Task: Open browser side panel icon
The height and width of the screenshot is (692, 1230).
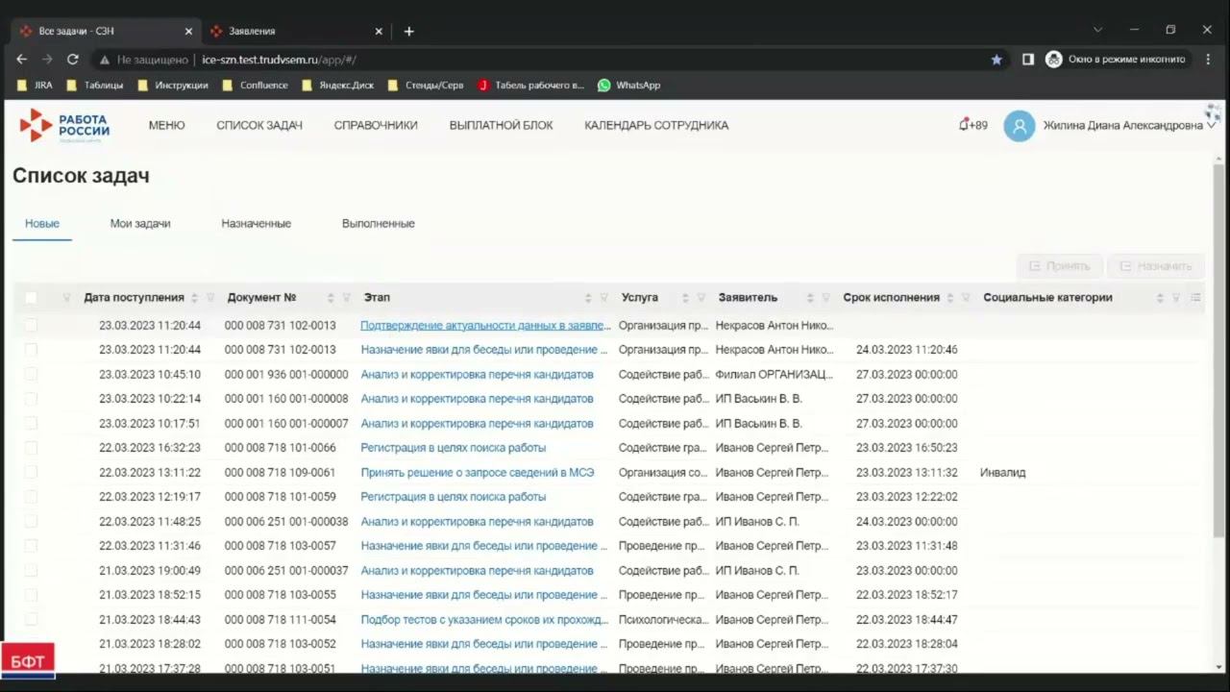Action: pyautogui.click(x=1027, y=60)
